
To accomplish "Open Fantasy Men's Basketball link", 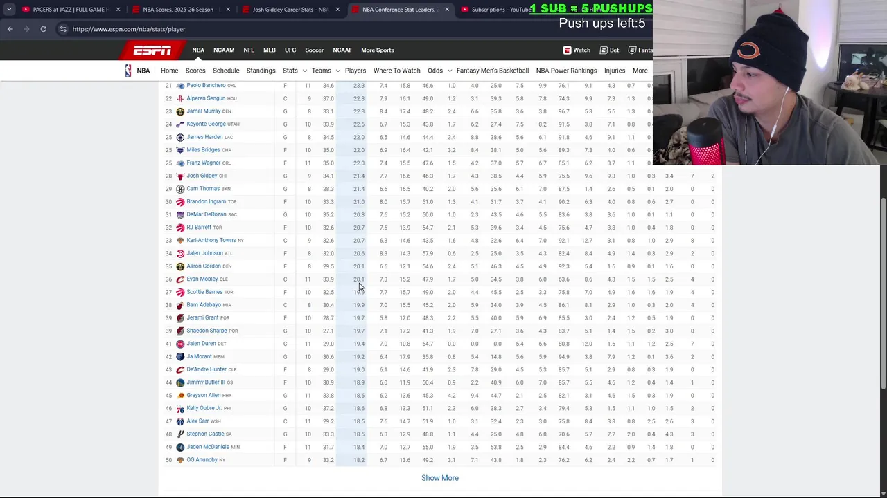I will tap(493, 71).
